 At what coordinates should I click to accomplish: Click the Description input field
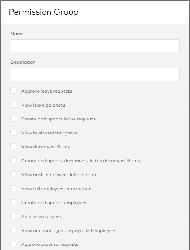(95, 75)
